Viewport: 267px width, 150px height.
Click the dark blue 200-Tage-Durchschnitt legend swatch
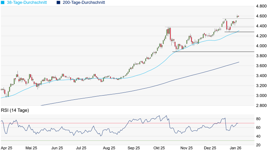59,2
